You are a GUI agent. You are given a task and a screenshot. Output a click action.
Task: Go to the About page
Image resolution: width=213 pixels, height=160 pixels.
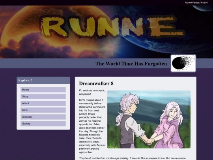43,103
